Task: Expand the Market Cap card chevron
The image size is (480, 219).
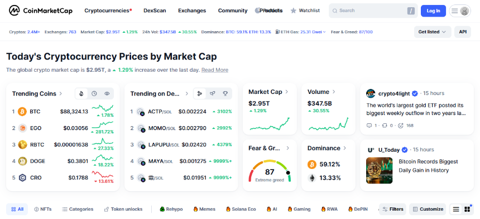Action: pos(287,92)
